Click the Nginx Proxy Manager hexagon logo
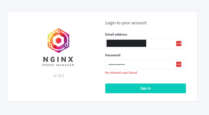The height and width of the screenshot is (115, 209). coord(58,40)
